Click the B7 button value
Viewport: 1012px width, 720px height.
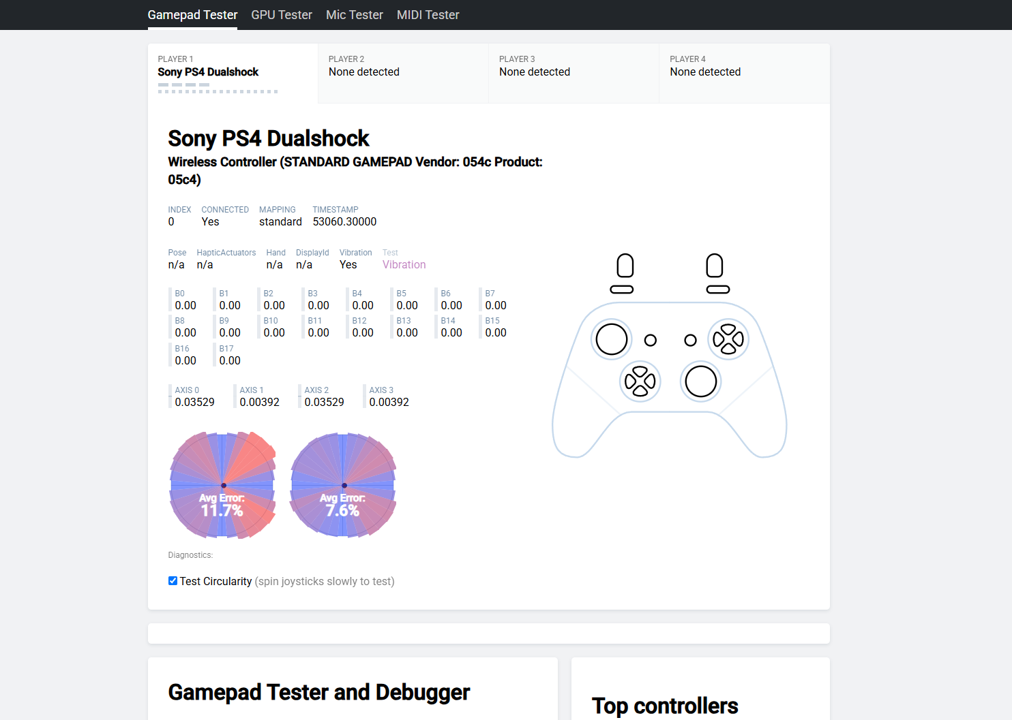[x=496, y=306]
